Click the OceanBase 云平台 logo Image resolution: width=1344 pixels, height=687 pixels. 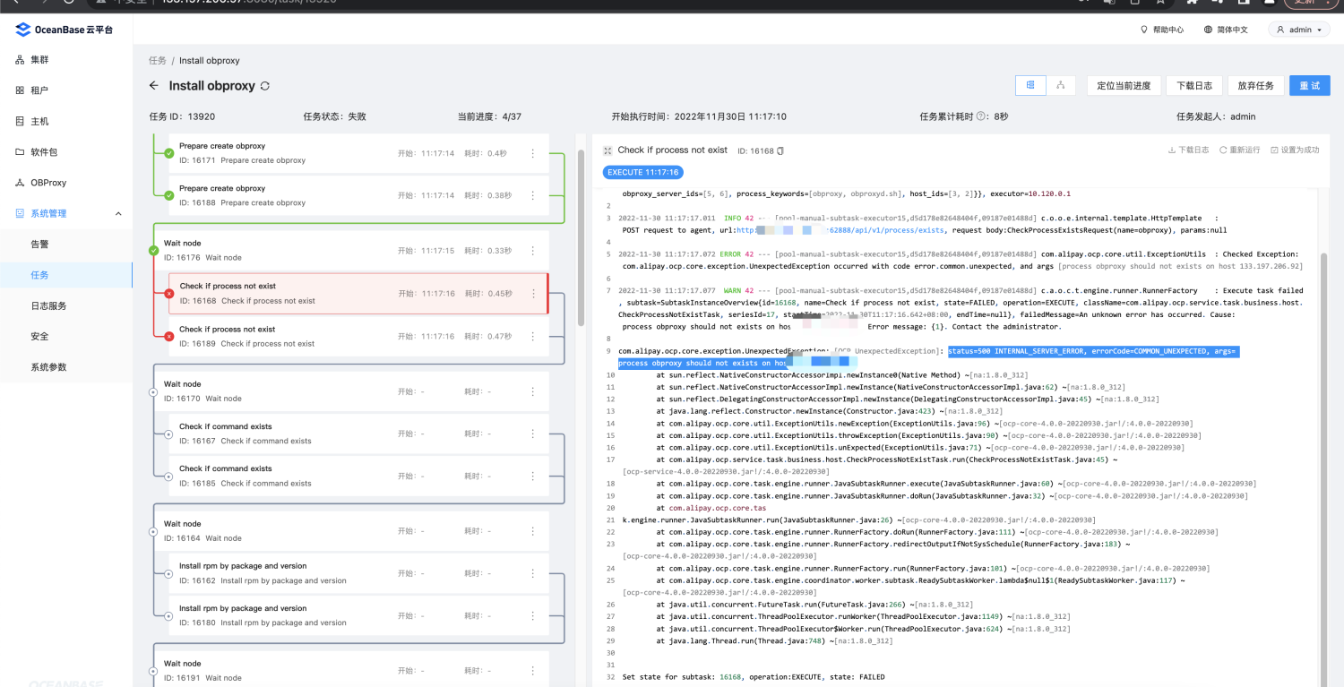point(65,30)
